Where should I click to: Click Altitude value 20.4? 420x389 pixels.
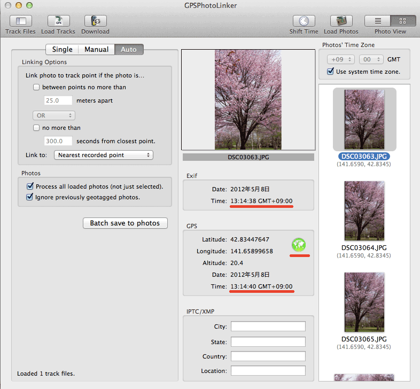237,263
